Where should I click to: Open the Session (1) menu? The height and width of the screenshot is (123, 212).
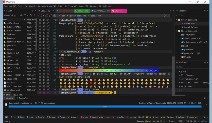pyautogui.click(x=10, y=6)
